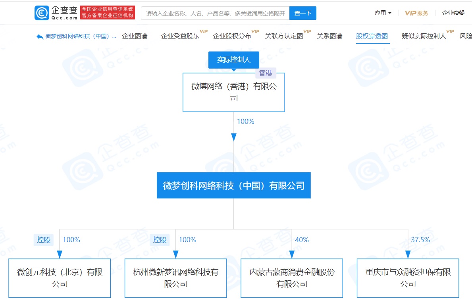Screen dimensions: 472x299
Task: Click the central 微梦创科网络科技（中国）有限公司 node
Action: (x=234, y=185)
